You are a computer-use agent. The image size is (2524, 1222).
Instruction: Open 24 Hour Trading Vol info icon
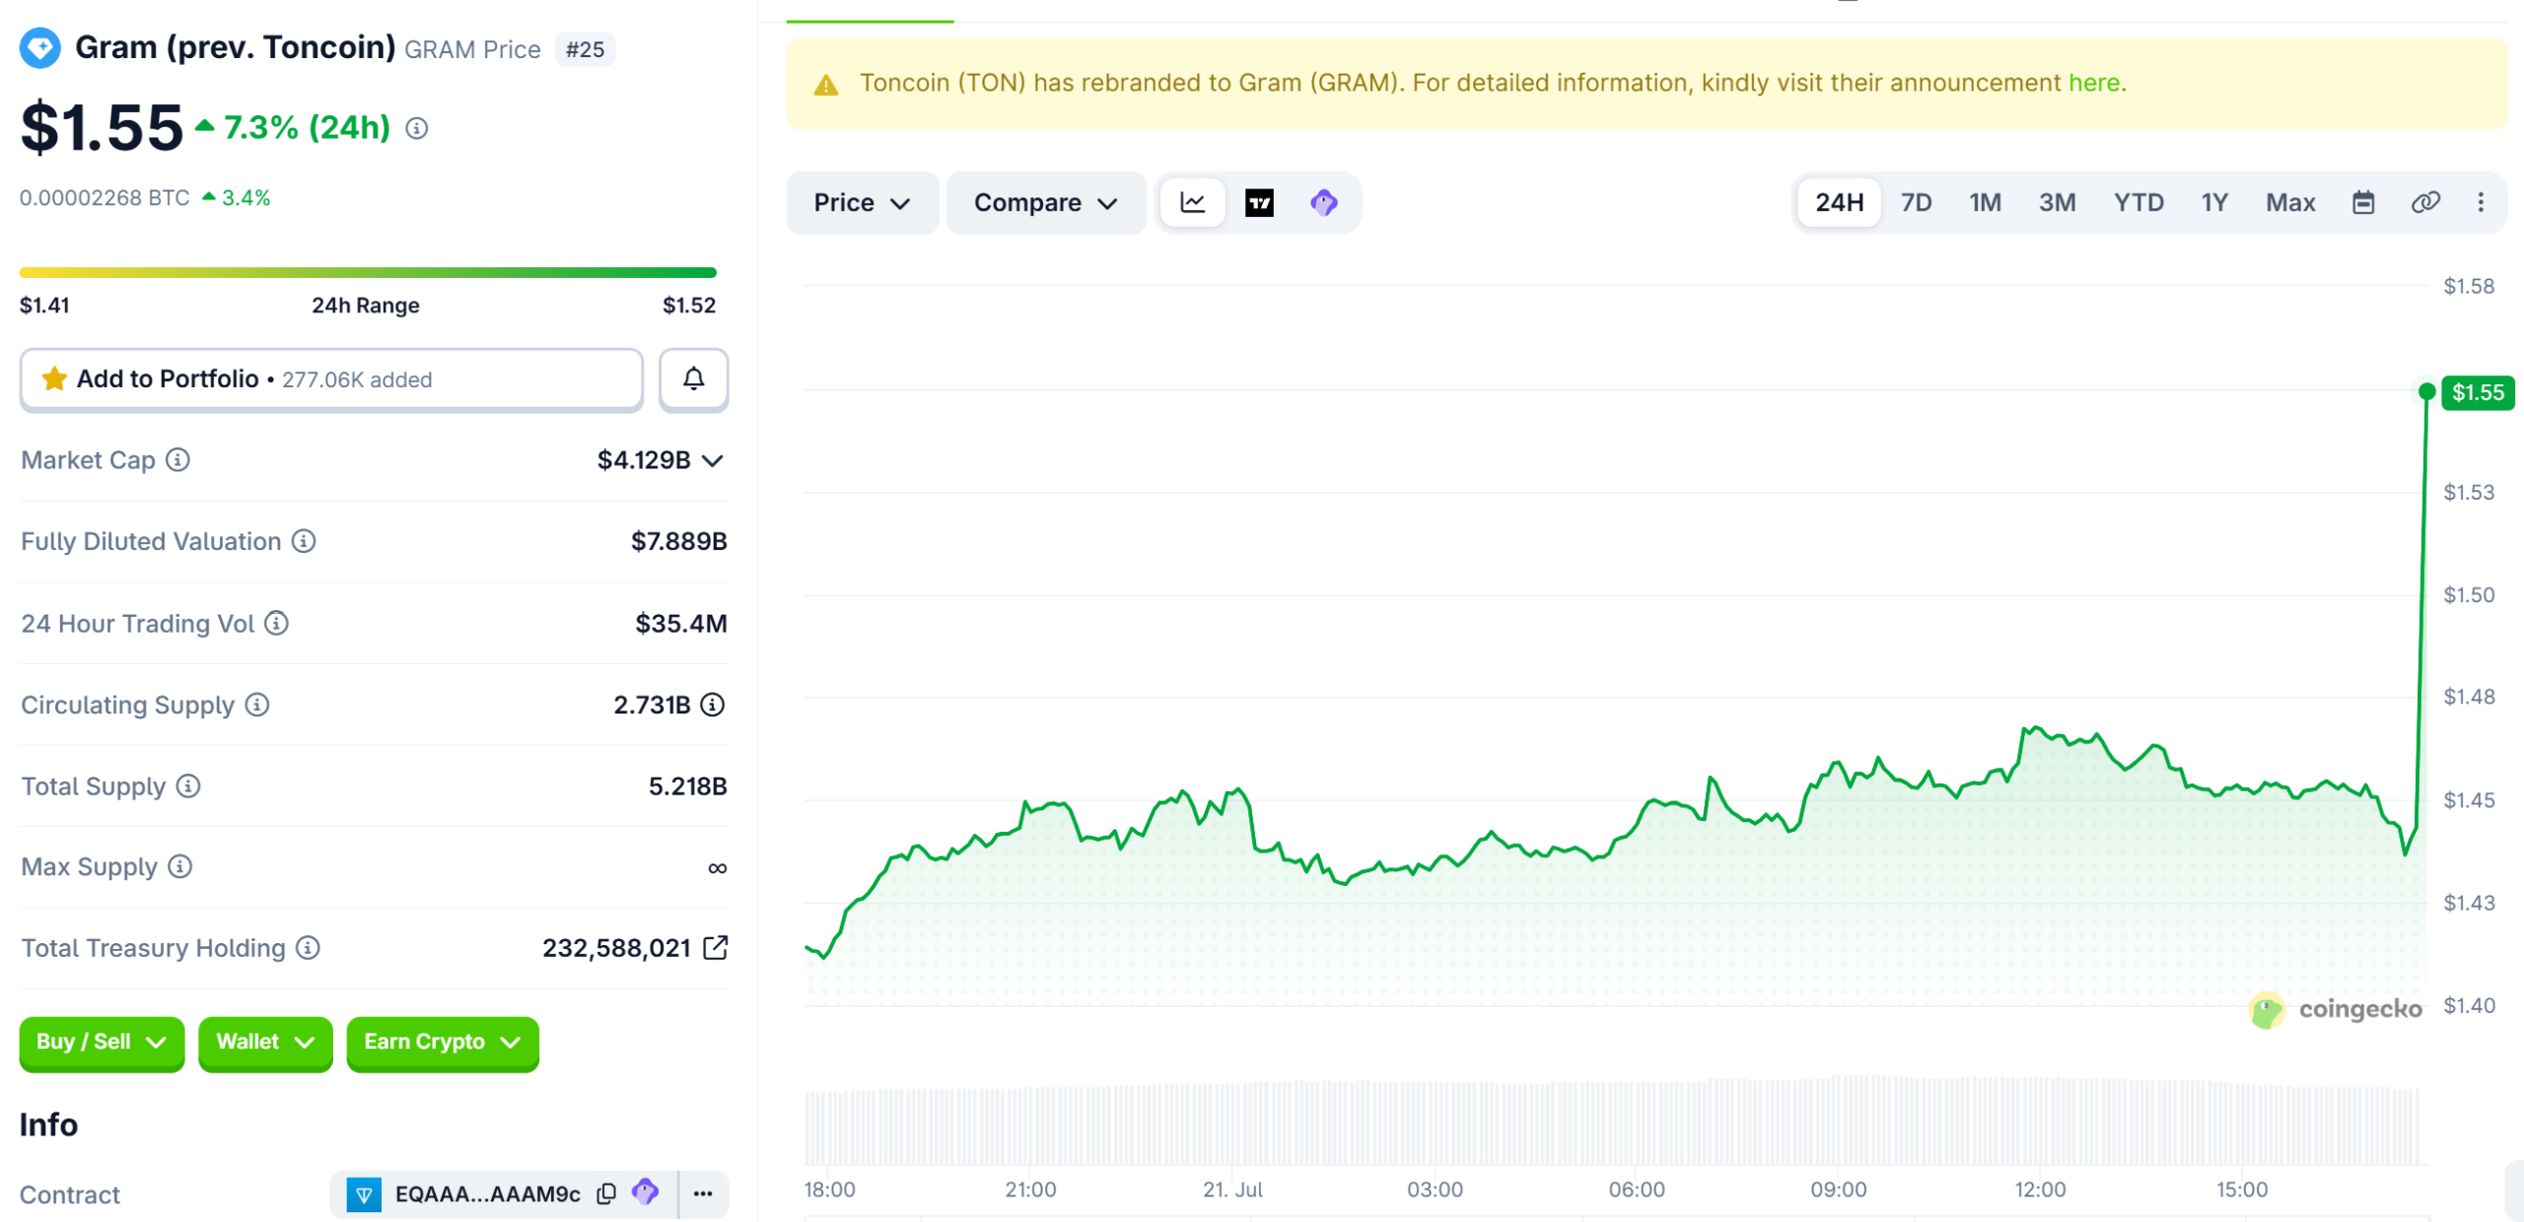pyautogui.click(x=277, y=623)
